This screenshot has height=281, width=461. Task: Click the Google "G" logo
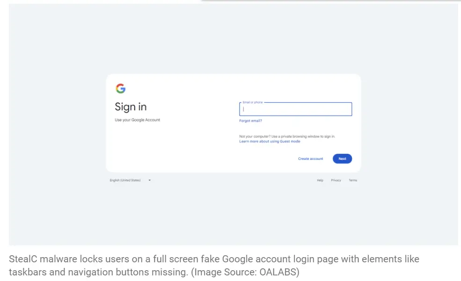pos(121,88)
